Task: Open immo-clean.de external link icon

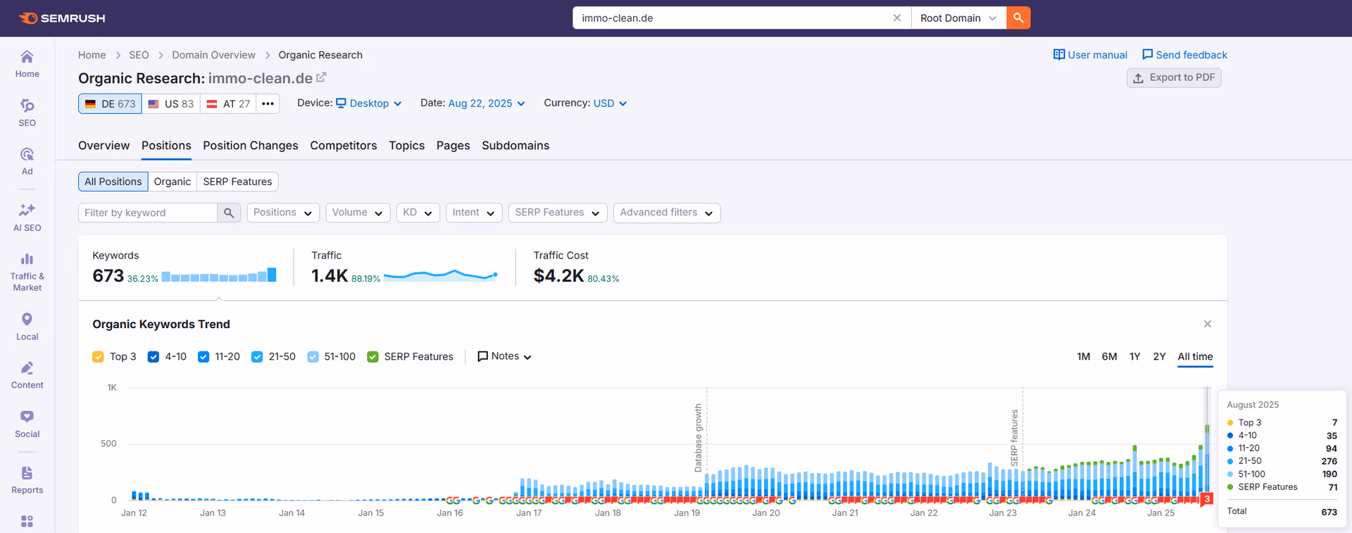Action: (321, 77)
